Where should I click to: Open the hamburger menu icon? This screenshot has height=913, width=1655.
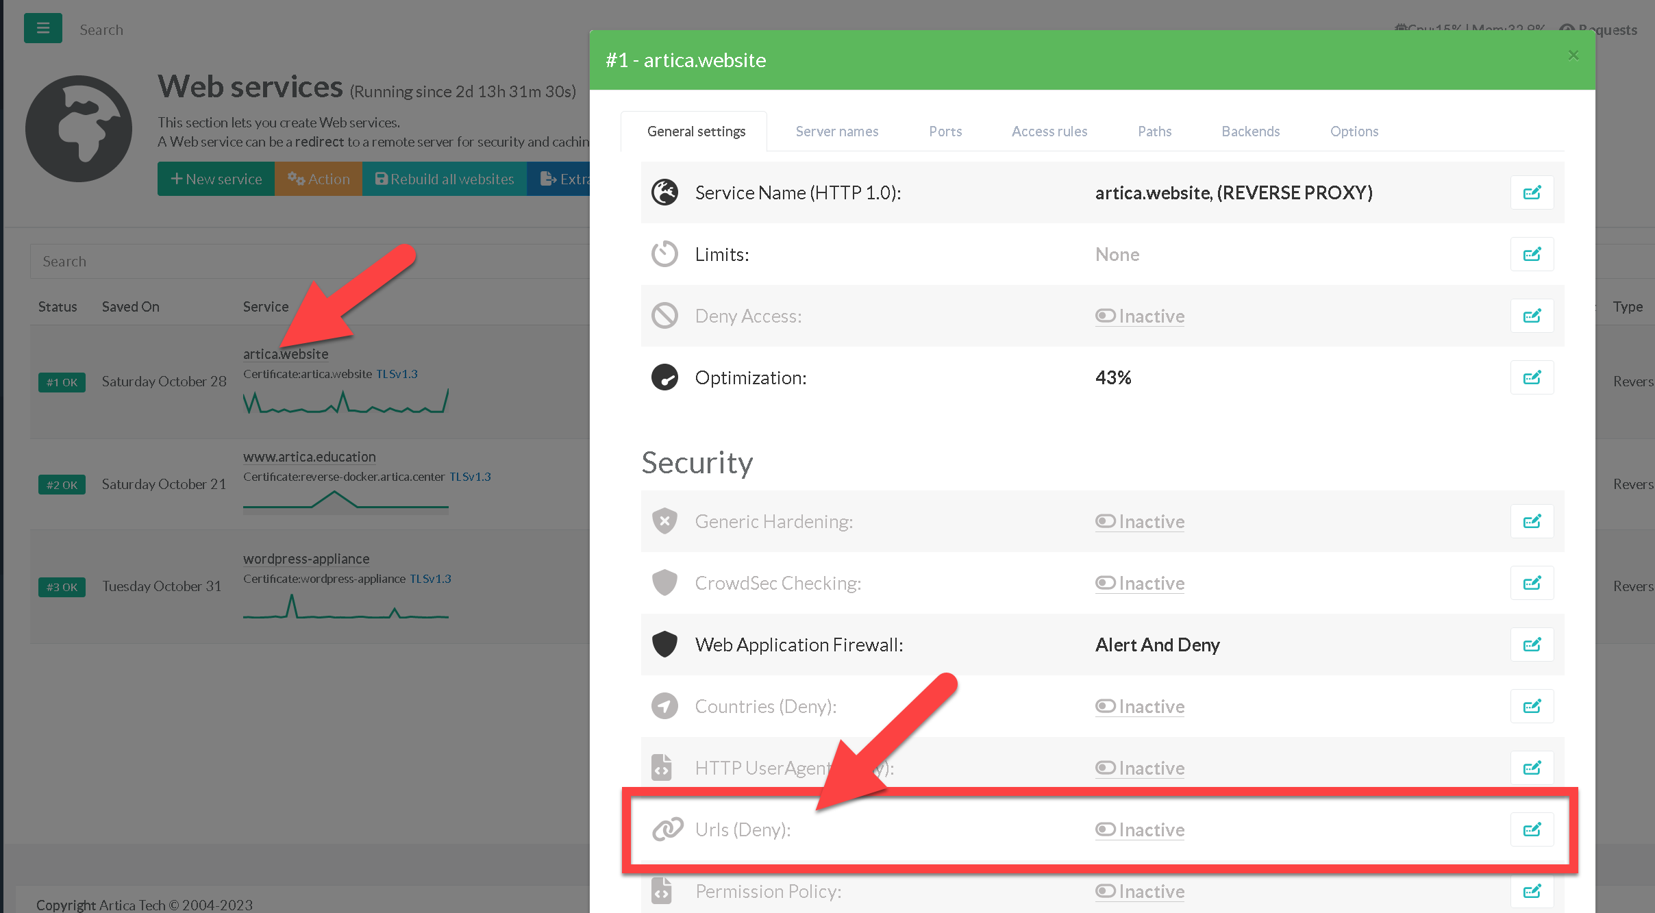point(42,28)
